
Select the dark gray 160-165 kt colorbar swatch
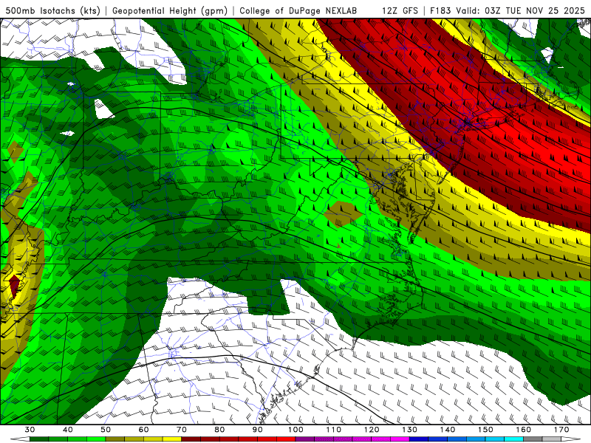tap(533, 439)
